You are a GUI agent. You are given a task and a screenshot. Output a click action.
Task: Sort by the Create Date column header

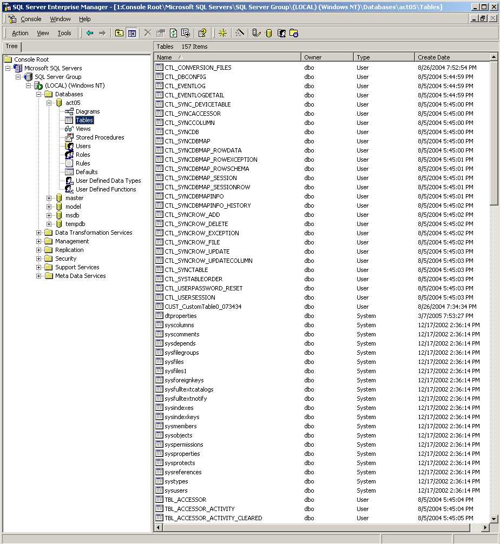(452, 57)
